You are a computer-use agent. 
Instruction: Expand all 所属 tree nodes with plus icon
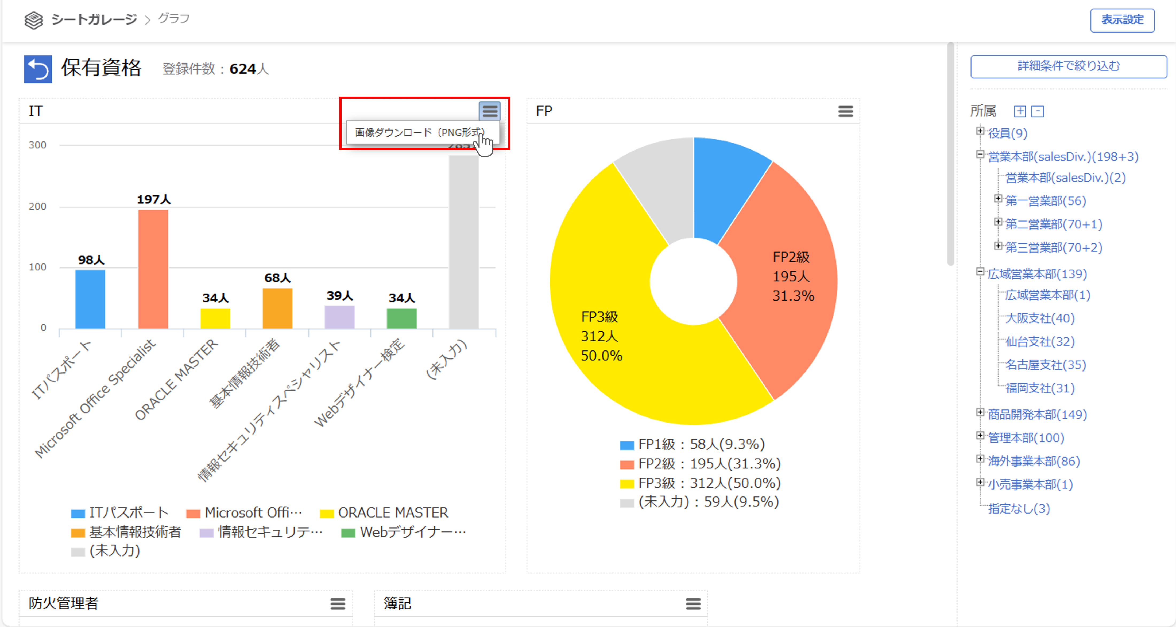tap(1019, 111)
